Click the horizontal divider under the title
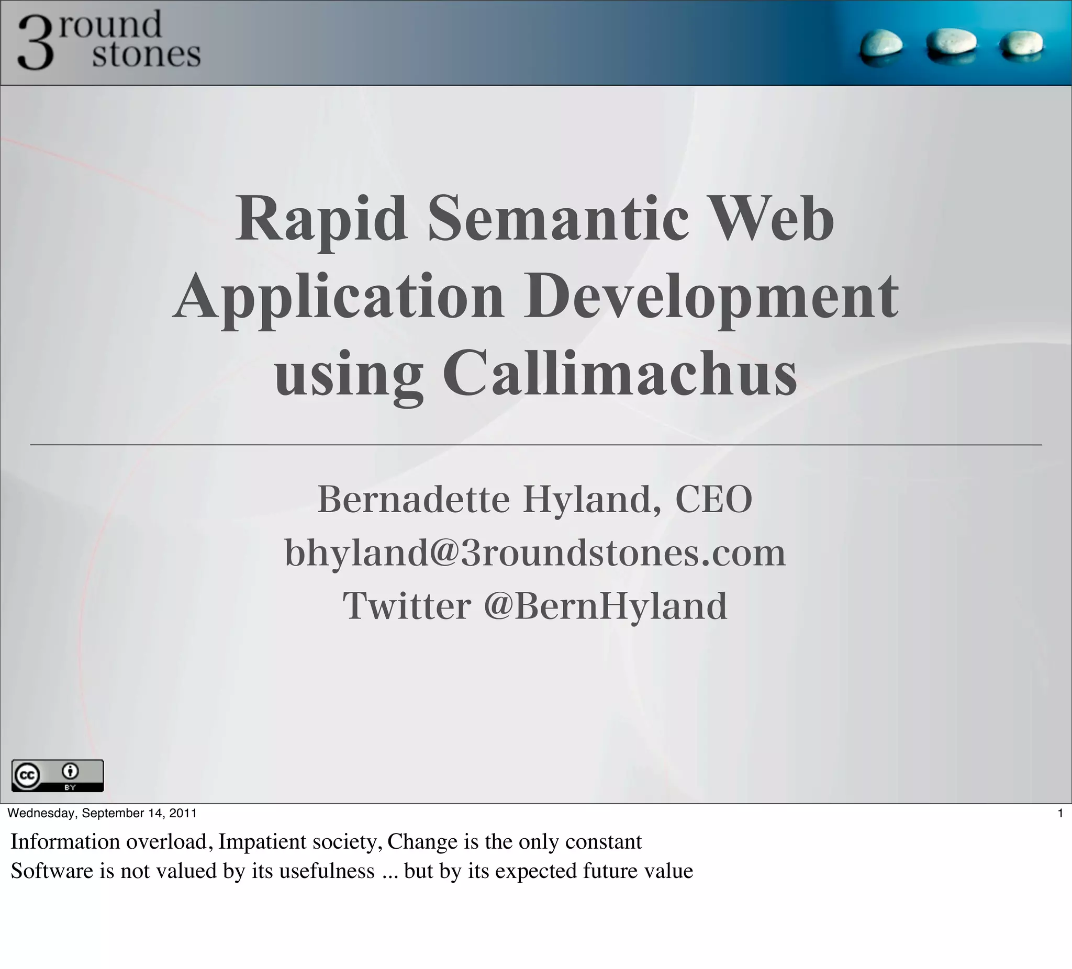Screen dimensions: 1072x969 tap(535, 444)
